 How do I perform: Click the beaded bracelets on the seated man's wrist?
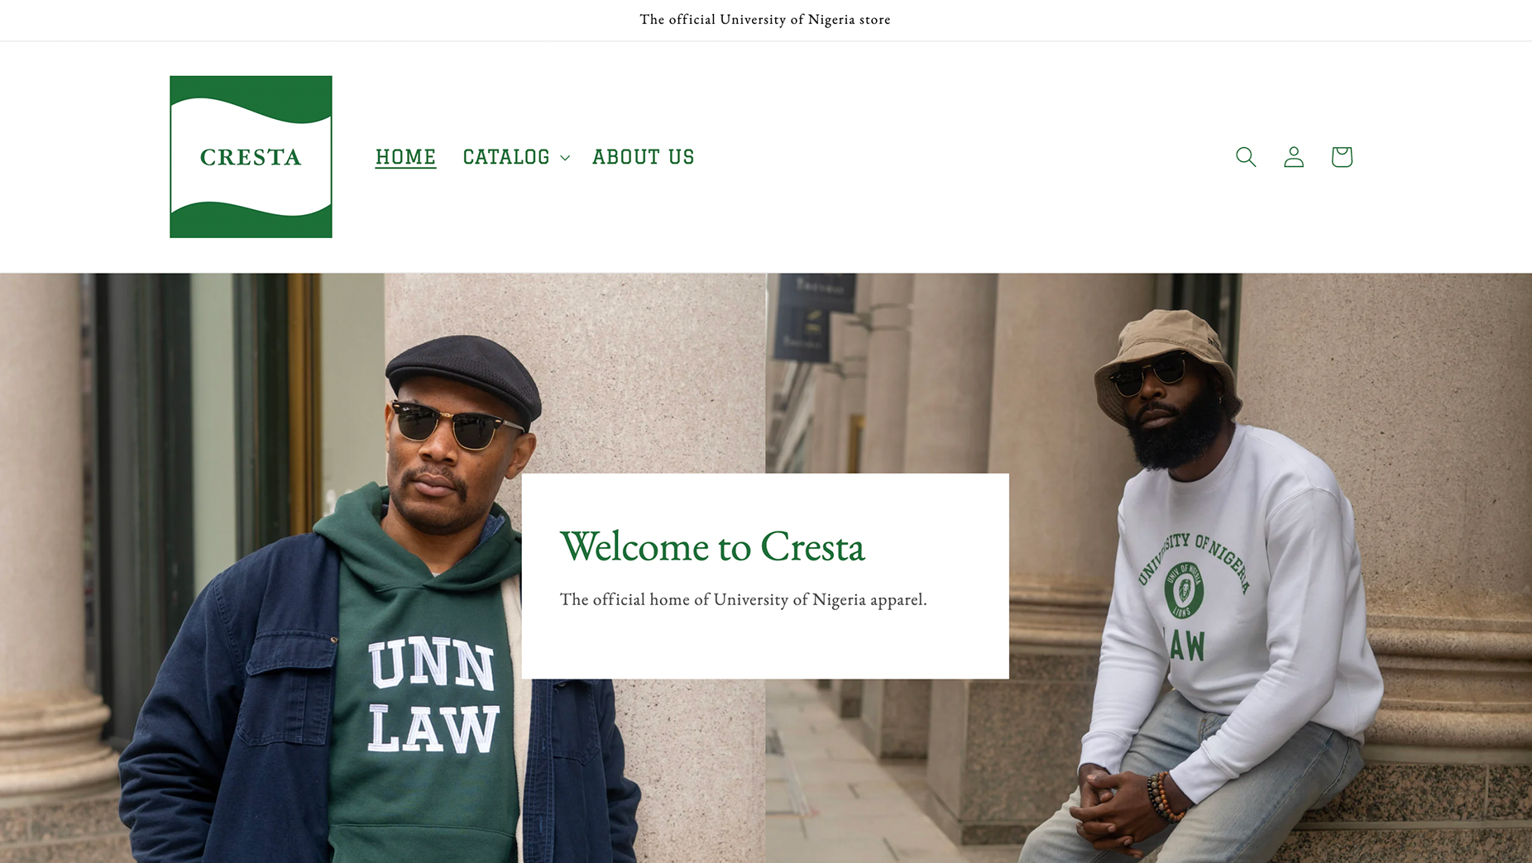(x=1165, y=796)
